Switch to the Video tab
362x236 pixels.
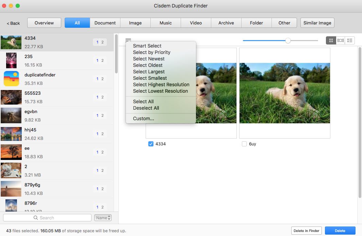(196, 23)
